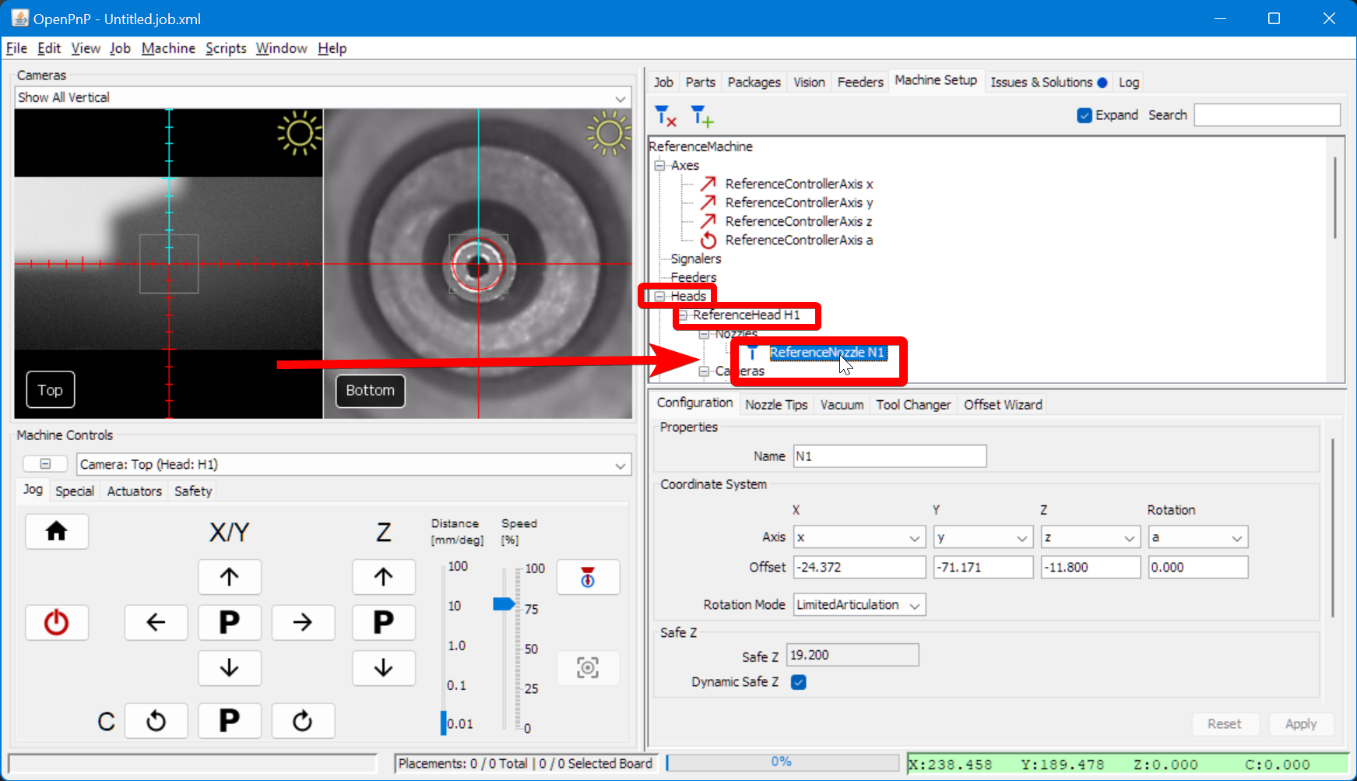Screen dimensions: 1357x781
Task: Collapse the Heads node in the tree
Action: (x=660, y=296)
